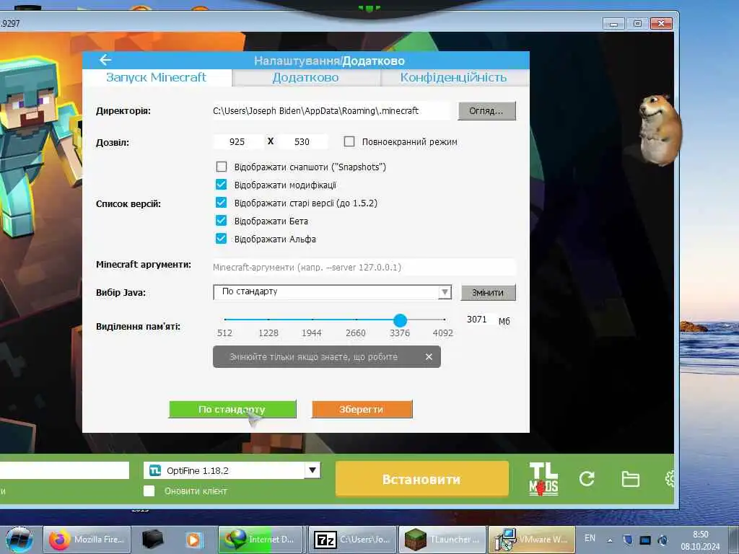Switch to Internet Download Manager taskbar item
The height and width of the screenshot is (554, 739).
pos(260,540)
